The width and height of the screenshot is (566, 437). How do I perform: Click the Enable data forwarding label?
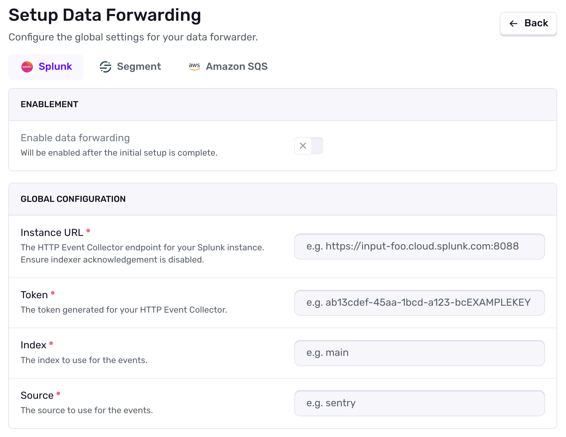pyautogui.click(x=75, y=138)
